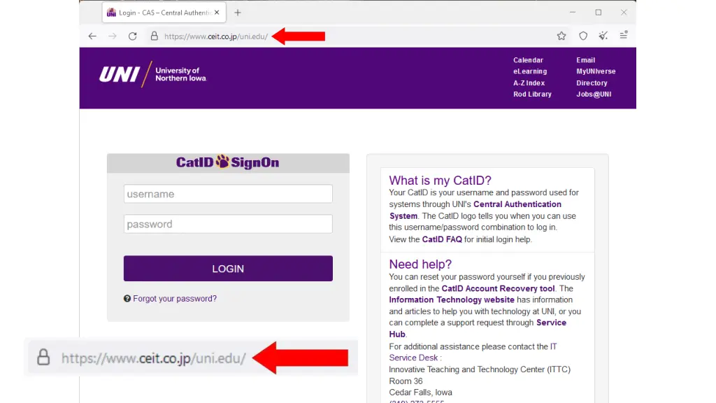Viewport: 716px width, 403px height.
Task: Focus the username input field
Action: click(228, 195)
